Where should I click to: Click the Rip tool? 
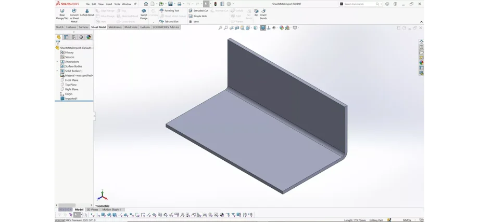pyautogui.click(x=256, y=12)
